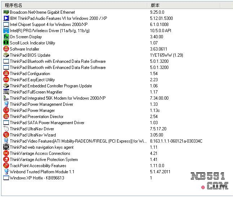Click the ThinkPad Power Manager icon

tap(6, 110)
